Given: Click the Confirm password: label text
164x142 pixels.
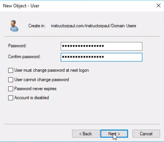Looking at the screenshot, I should point(24,57).
